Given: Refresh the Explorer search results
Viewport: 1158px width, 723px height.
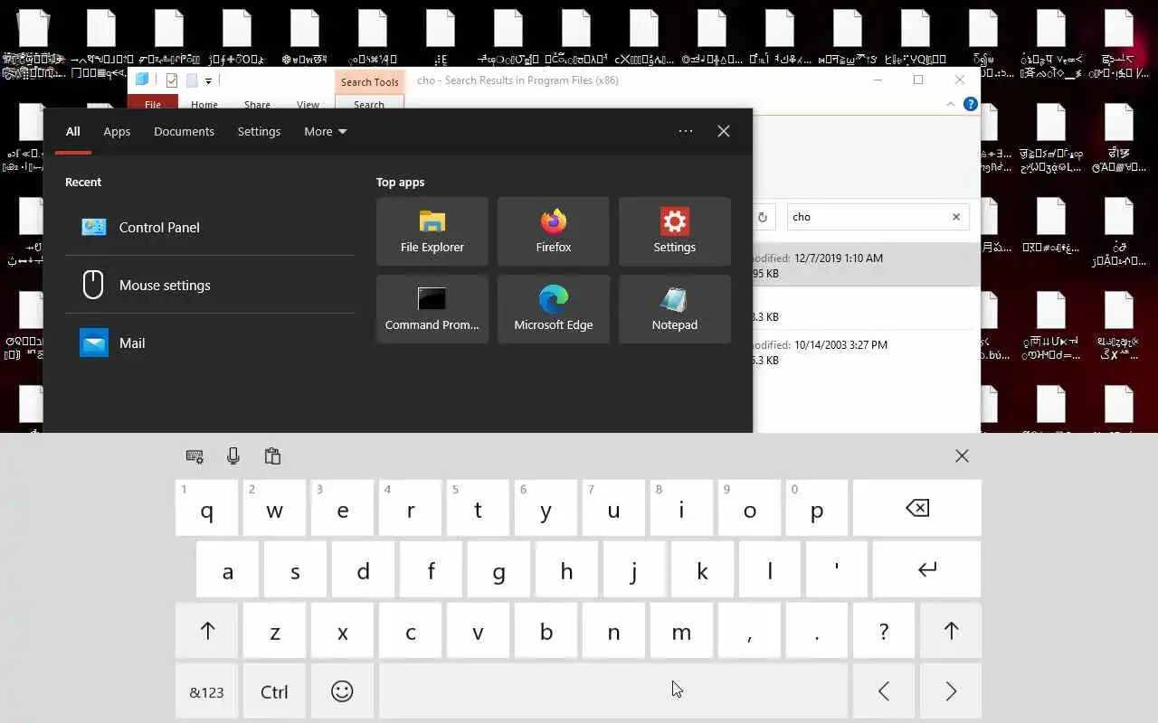Looking at the screenshot, I should (x=763, y=217).
